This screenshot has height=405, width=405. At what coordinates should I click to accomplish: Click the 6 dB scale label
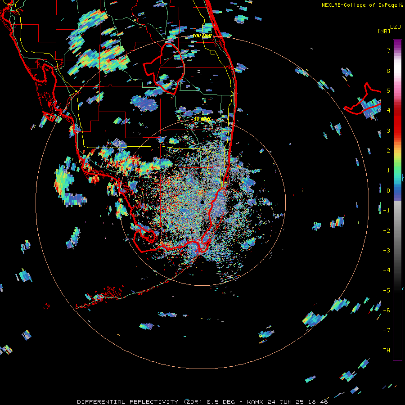pyautogui.click(x=388, y=71)
